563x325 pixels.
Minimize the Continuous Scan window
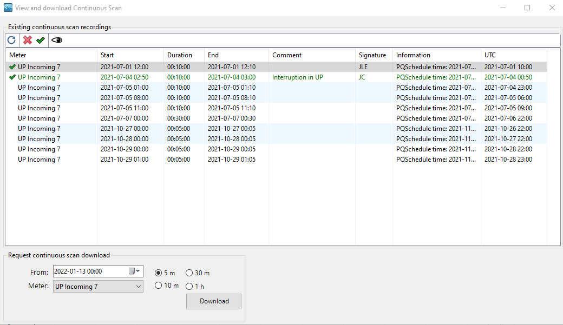tap(503, 8)
